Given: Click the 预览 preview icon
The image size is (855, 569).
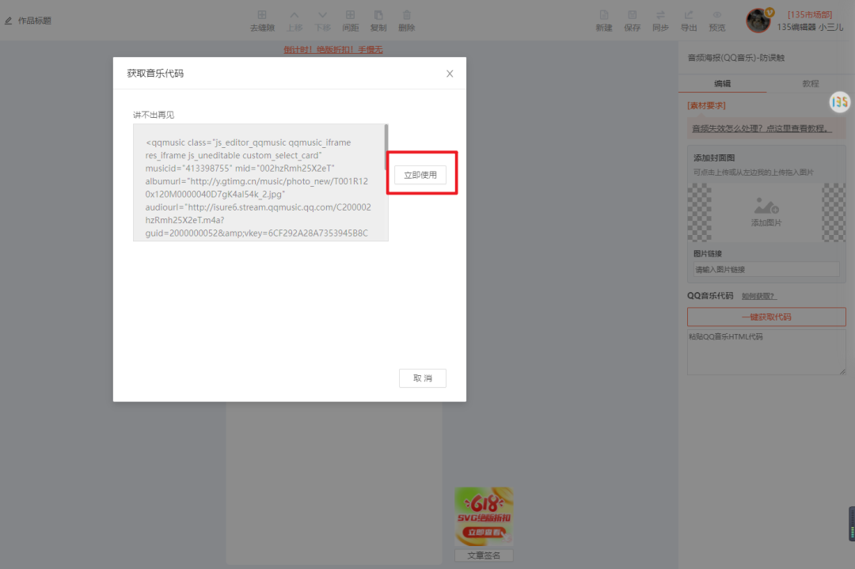Looking at the screenshot, I should [x=717, y=21].
